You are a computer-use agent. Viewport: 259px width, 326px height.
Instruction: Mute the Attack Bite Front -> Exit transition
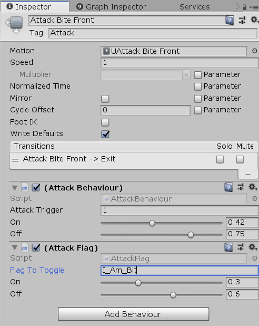tap(240, 159)
